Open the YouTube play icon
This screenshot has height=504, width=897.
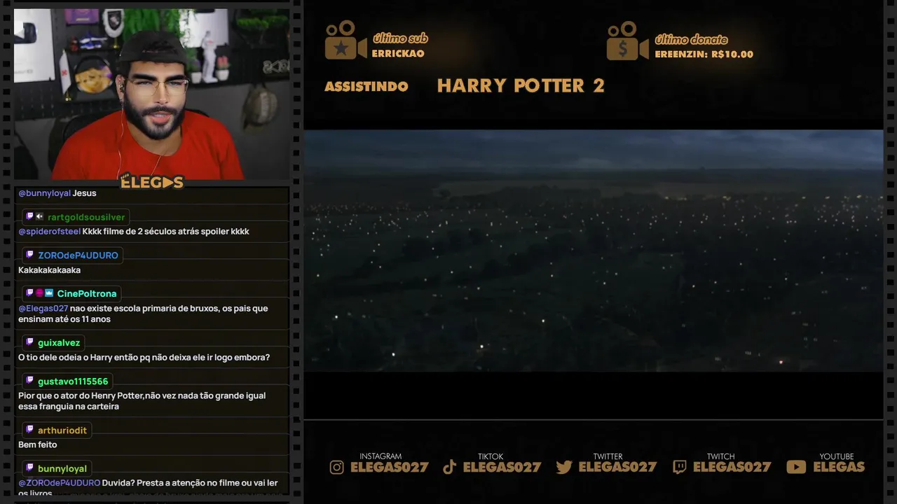point(796,468)
